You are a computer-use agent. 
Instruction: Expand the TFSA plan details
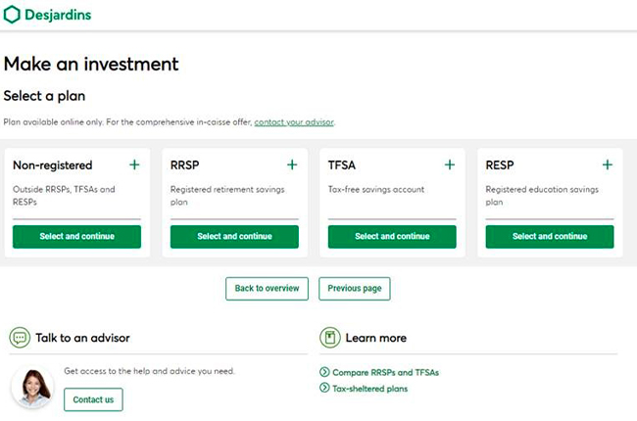(x=450, y=165)
